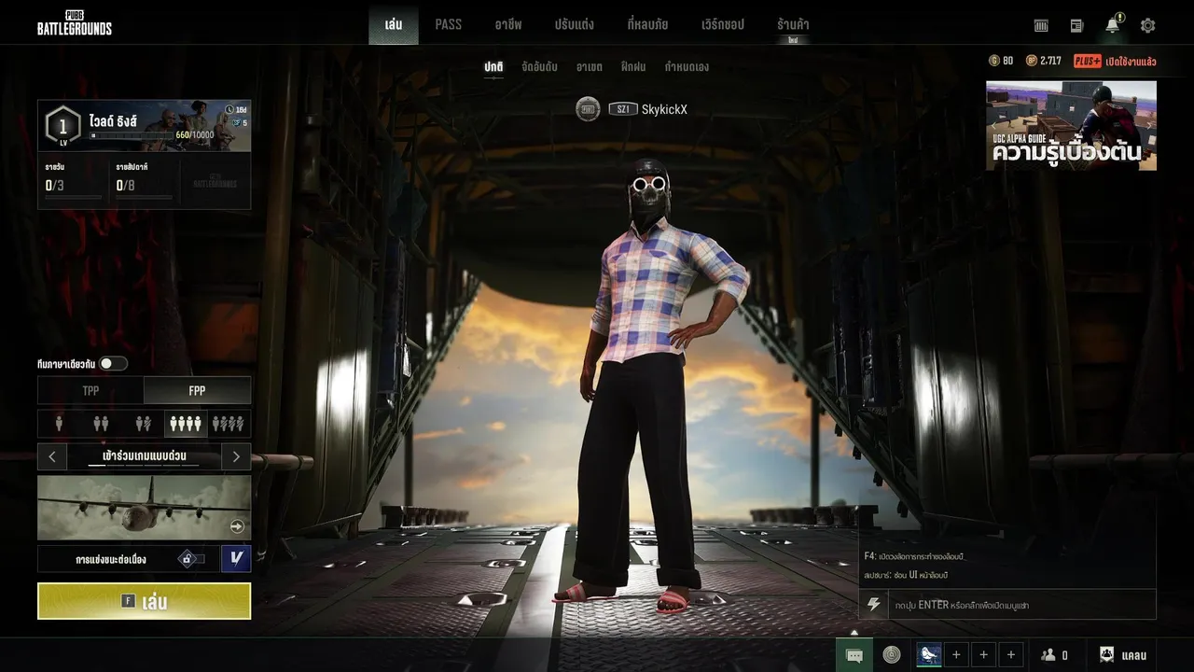Open the clan icon
Screen dimensions: 1194x672
pos(1107,655)
